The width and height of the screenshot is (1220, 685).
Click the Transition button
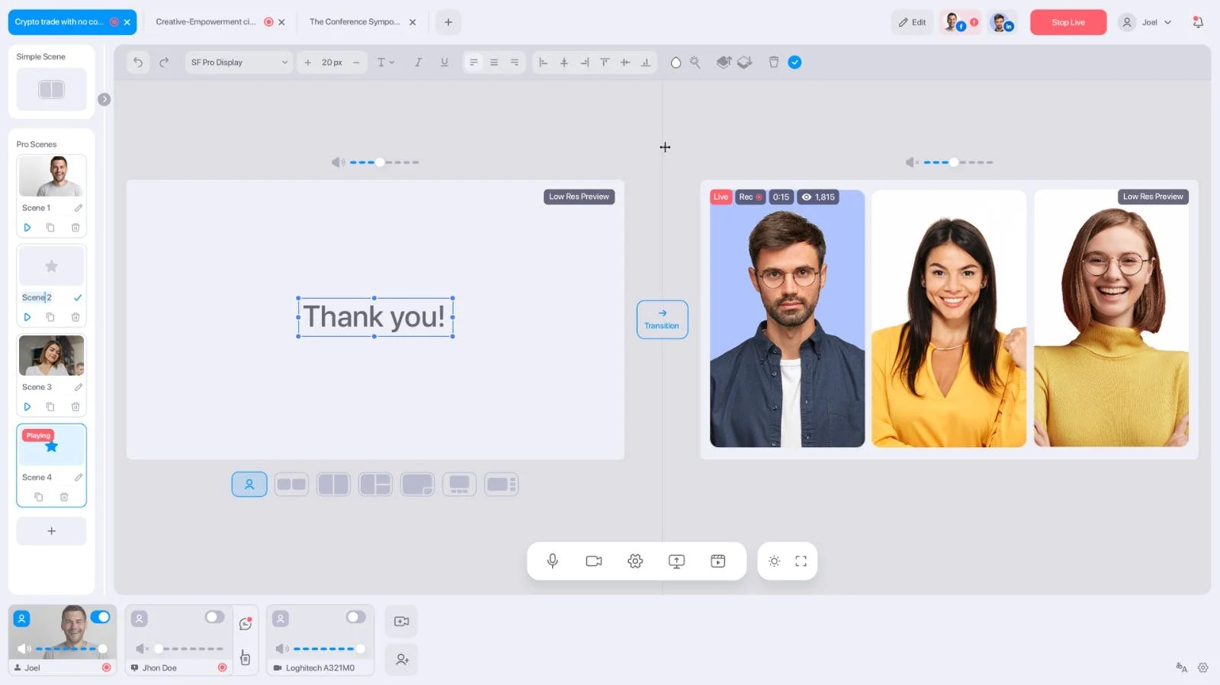[x=662, y=319]
